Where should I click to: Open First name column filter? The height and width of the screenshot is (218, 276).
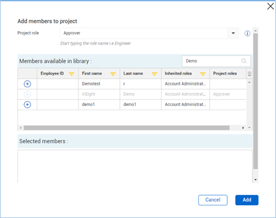(113, 74)
